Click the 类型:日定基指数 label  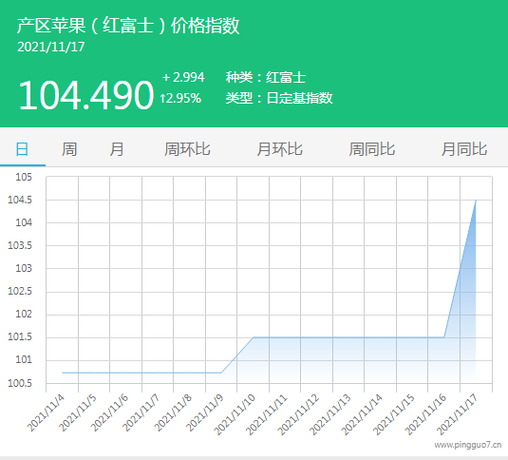[x=279, y=98]
